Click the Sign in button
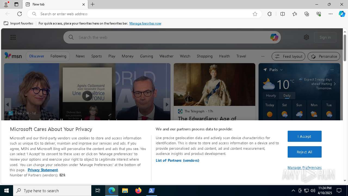 325,37
